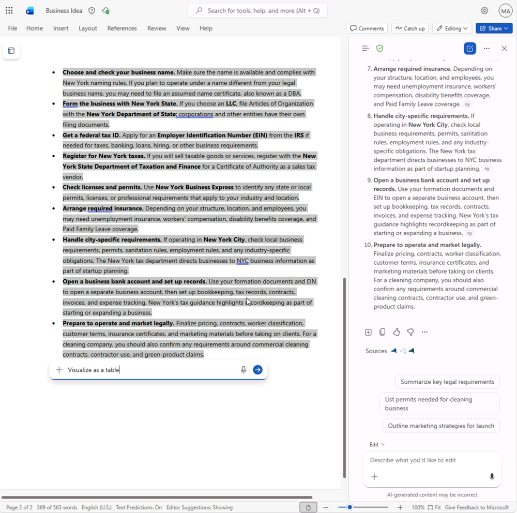517x513 pixels.
Task: Click the third Sources icon
Action: 412,351
